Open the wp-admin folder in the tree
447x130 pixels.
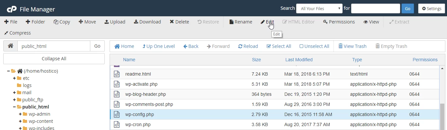tap(39, 114)
